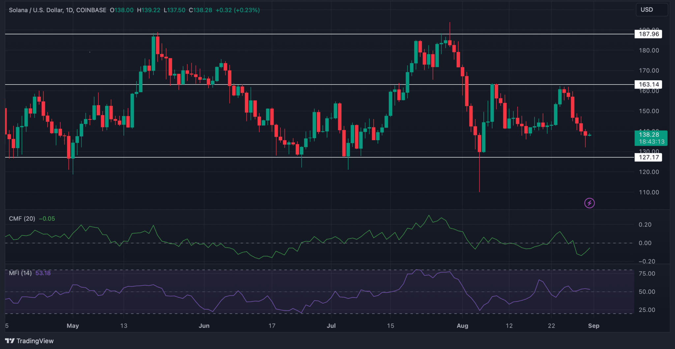This screenshot has height=349, width=675.
Task: Click the CMF 0.20 scale label
Action: point(645,225)
